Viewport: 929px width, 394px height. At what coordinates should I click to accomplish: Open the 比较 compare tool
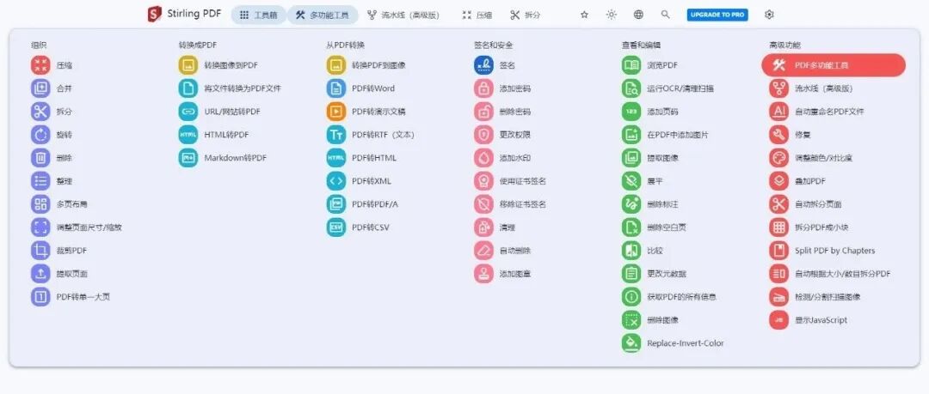(x=643, y=251)
